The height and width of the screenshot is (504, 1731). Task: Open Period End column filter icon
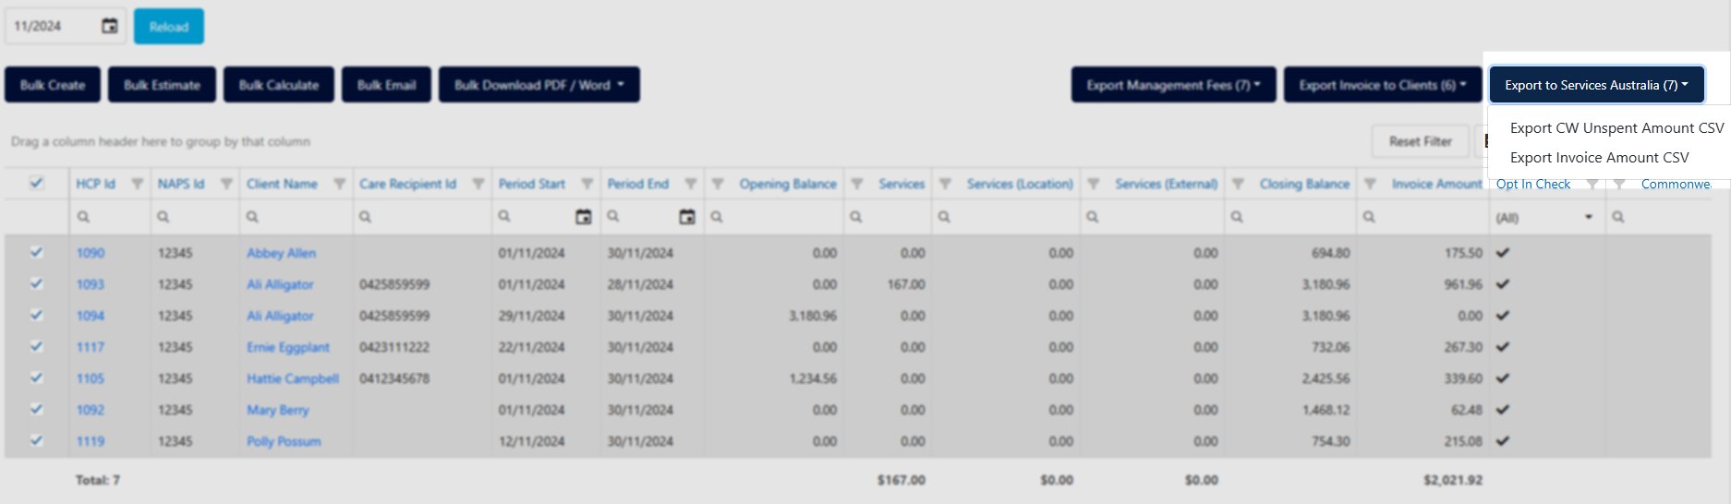[x=690, y=184]
